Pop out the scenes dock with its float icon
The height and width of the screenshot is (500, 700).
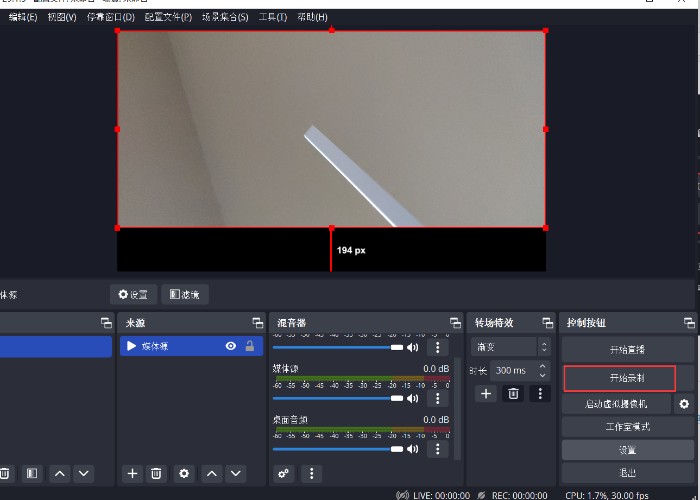tap(106, 323)
